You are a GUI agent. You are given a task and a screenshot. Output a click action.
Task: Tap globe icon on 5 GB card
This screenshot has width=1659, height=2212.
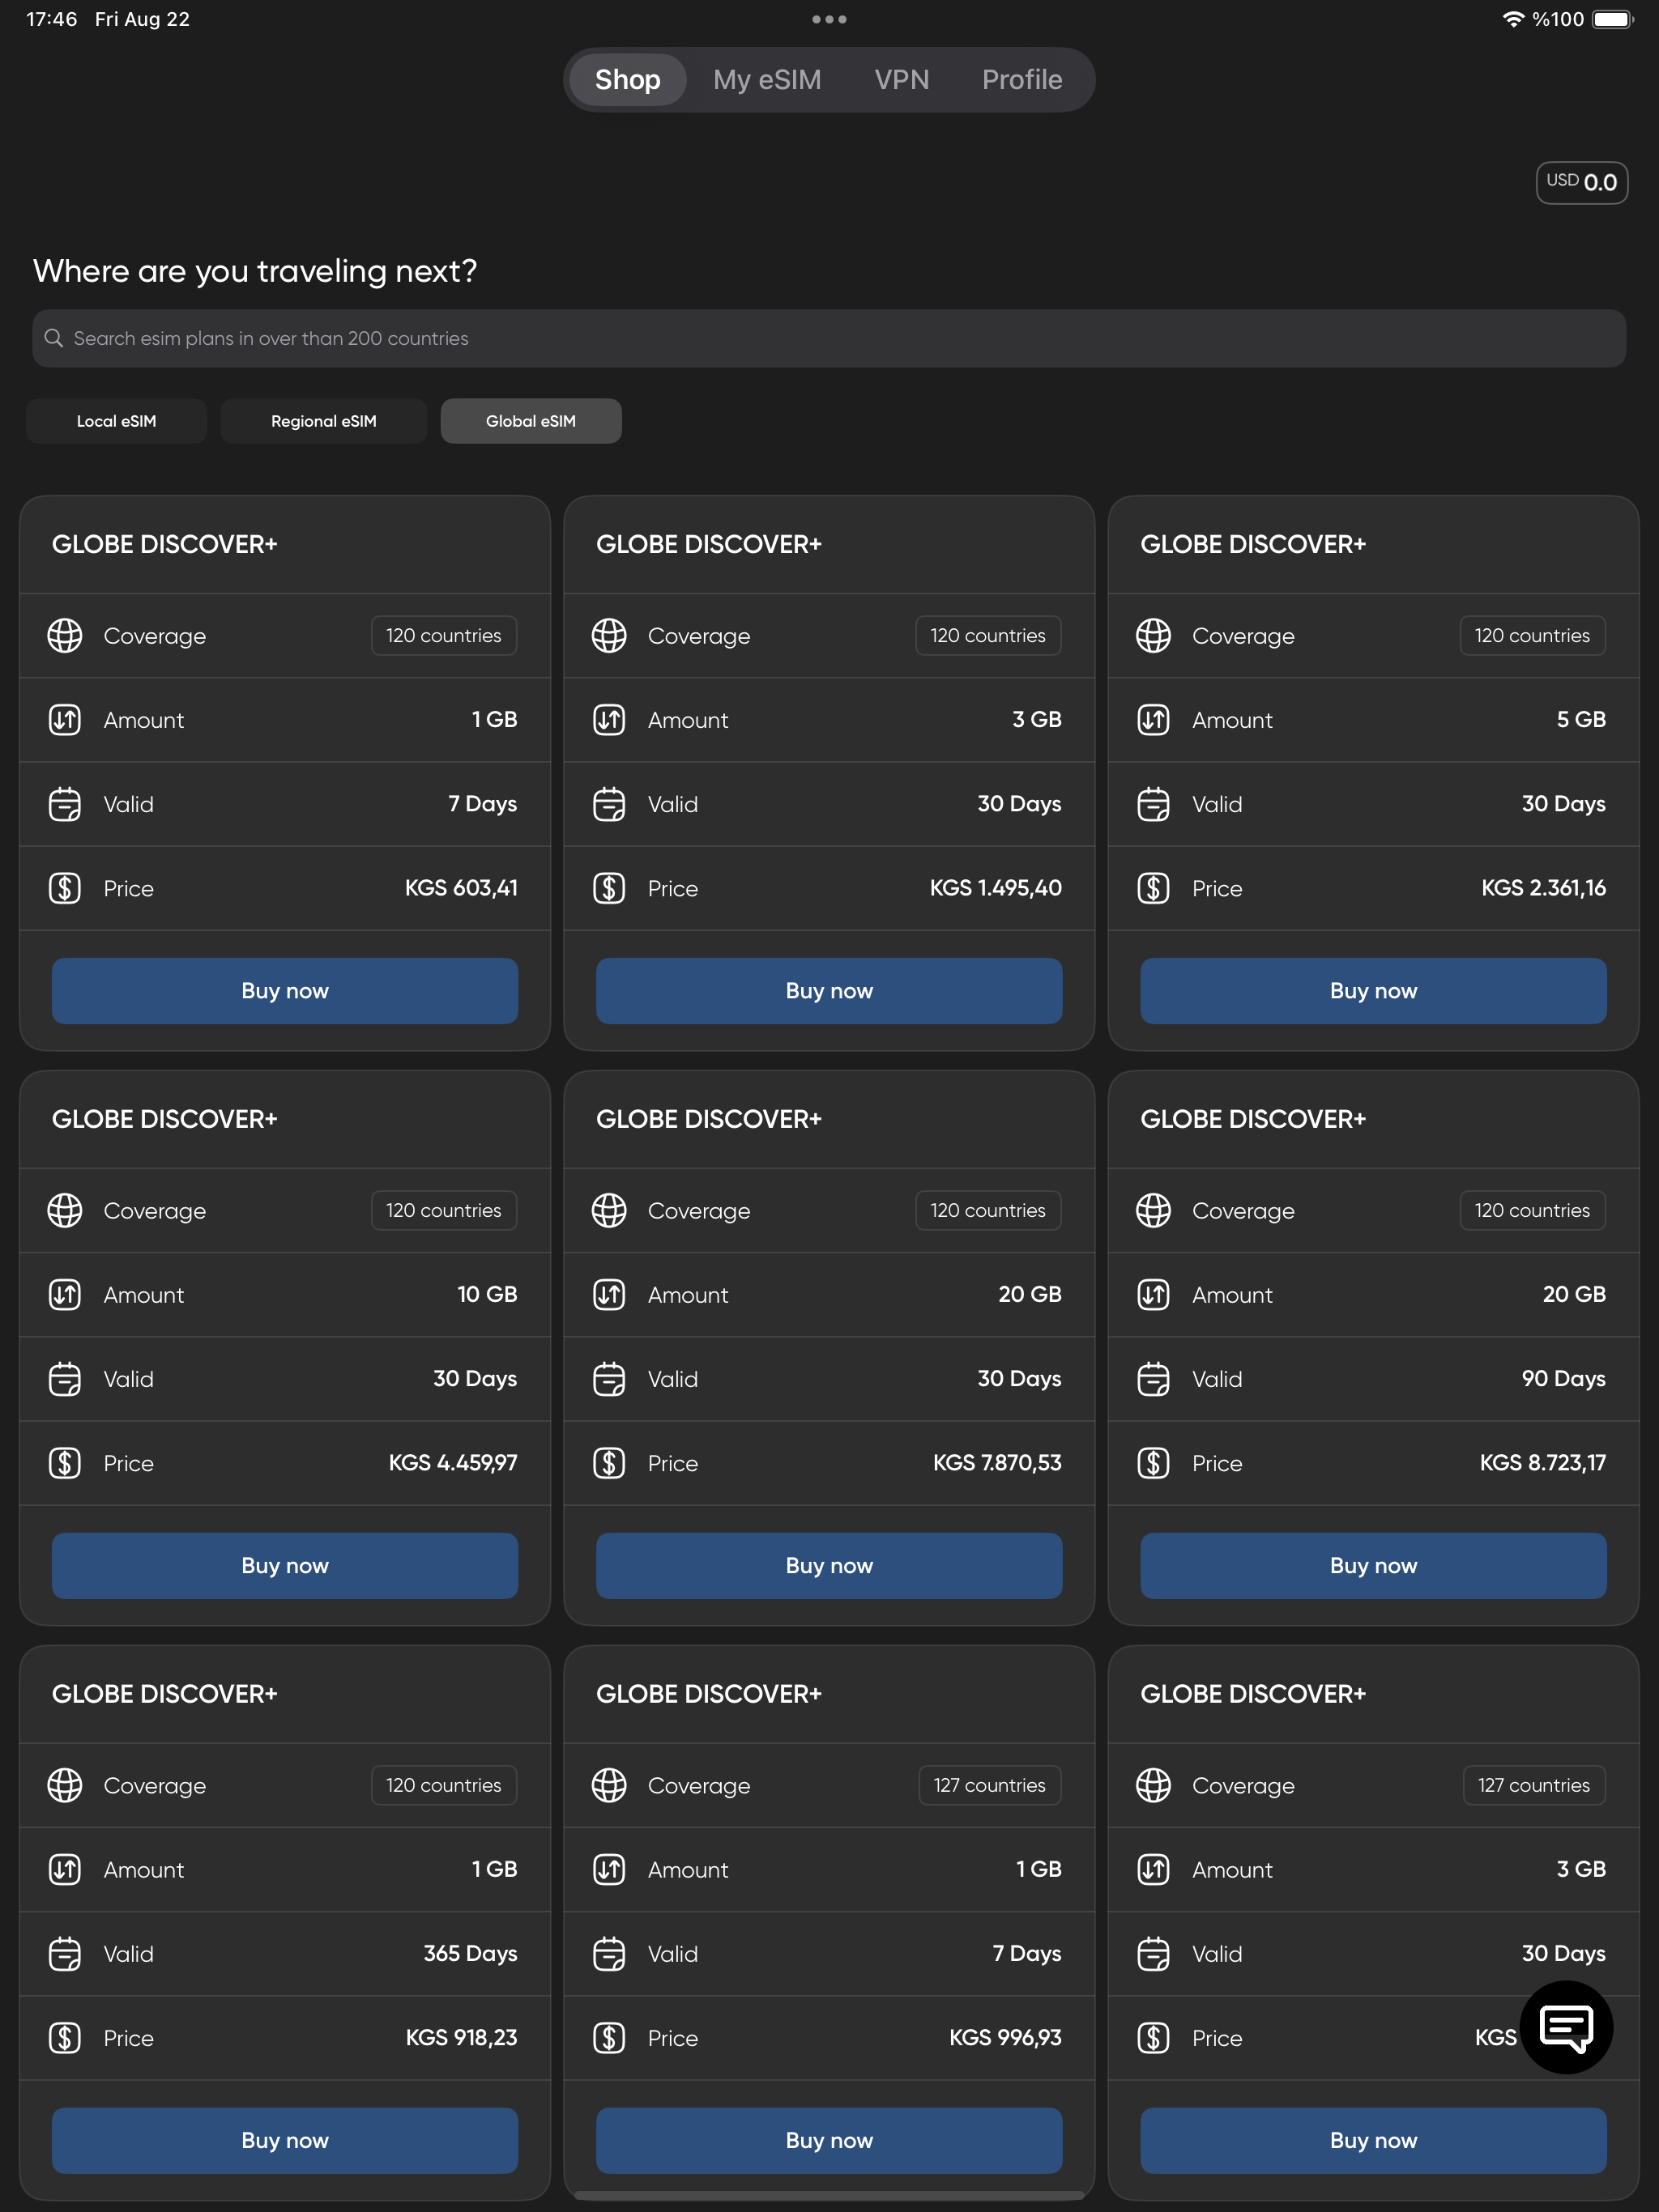point(1154,636)
